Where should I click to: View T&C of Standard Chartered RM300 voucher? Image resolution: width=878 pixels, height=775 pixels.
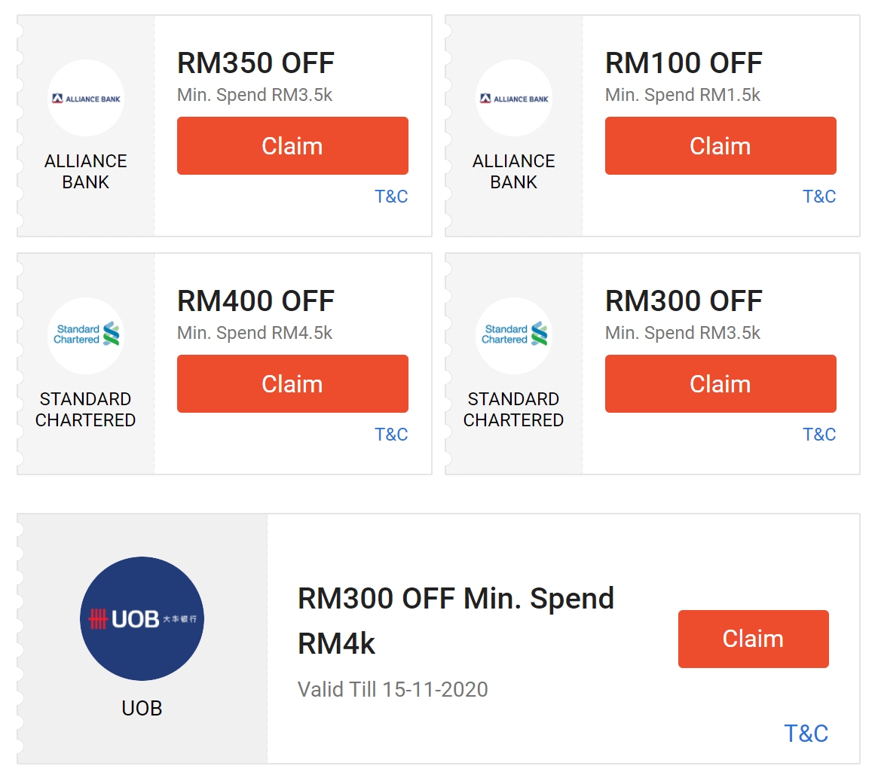[819, 435]
